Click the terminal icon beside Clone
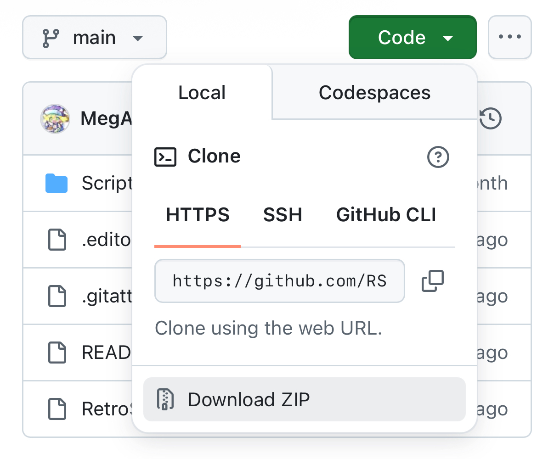 (x=165, y=157)
